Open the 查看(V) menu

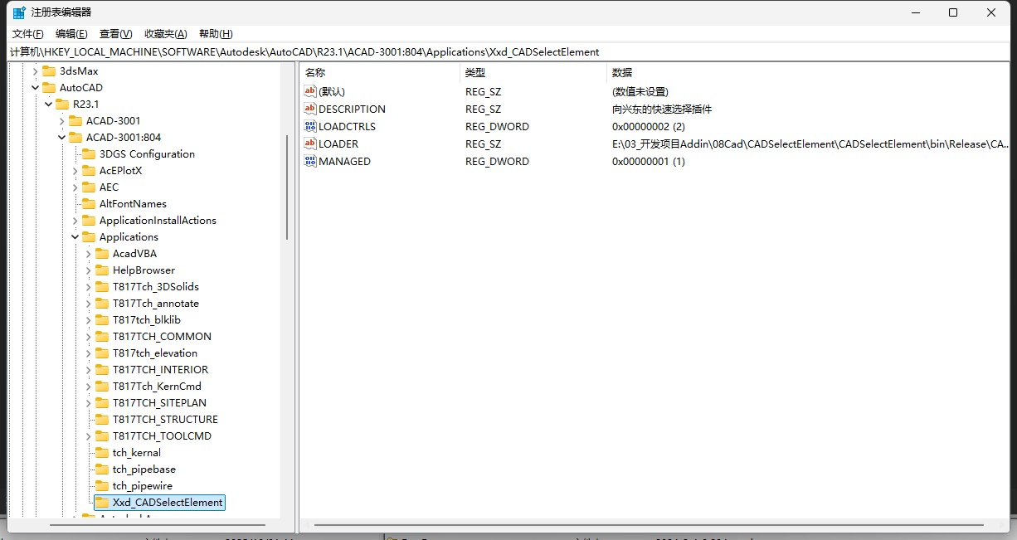(x=115, y=34)
